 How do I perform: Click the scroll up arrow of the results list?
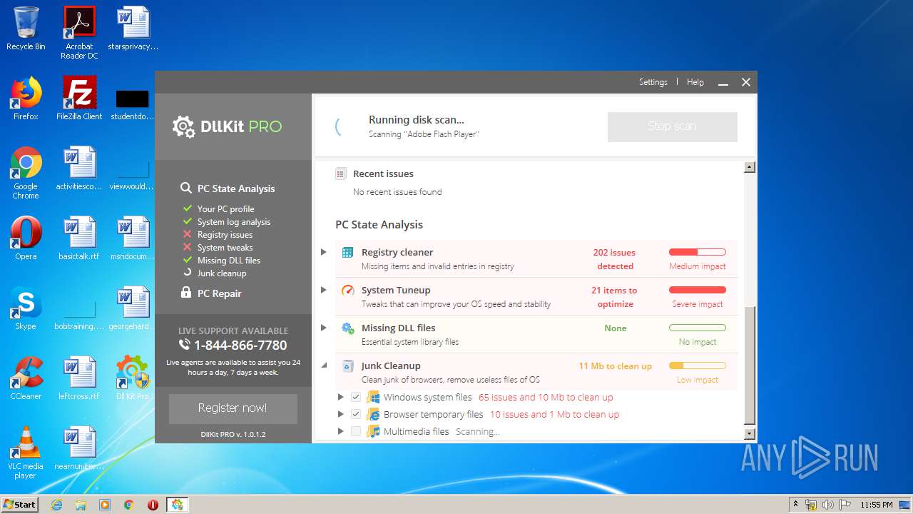click(749, 167)
